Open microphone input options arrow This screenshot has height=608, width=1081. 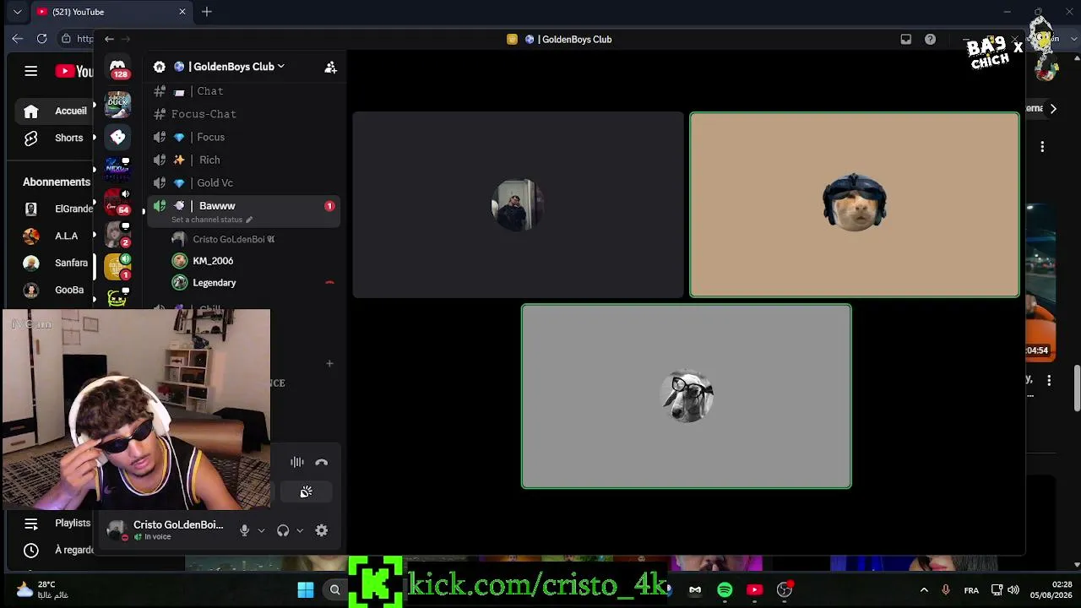coord(261,530)
